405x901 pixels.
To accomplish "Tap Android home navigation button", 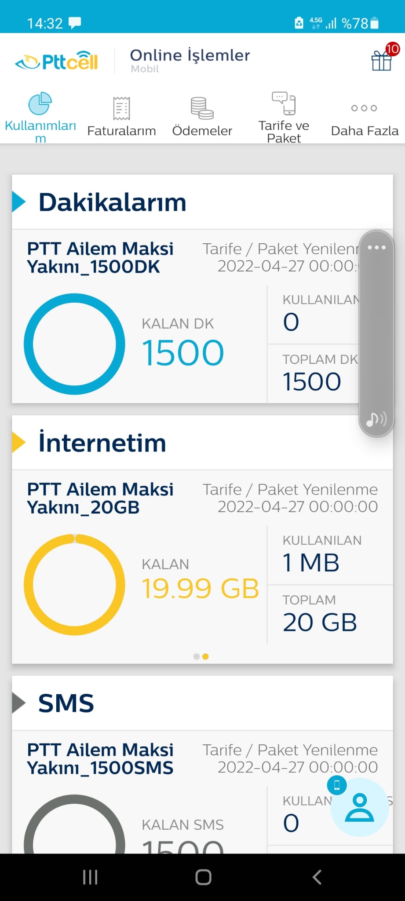I will (x=203, y=877).
